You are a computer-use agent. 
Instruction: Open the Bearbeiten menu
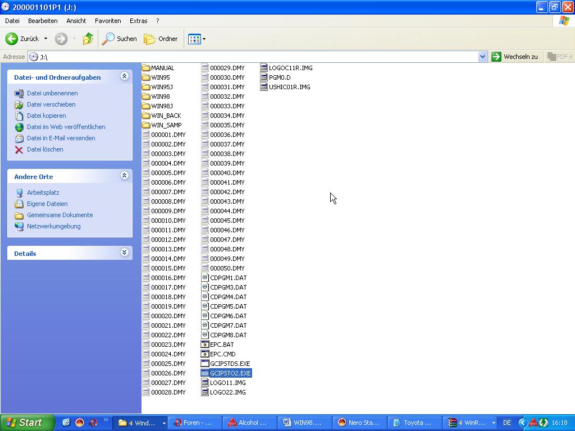(43, 21)
